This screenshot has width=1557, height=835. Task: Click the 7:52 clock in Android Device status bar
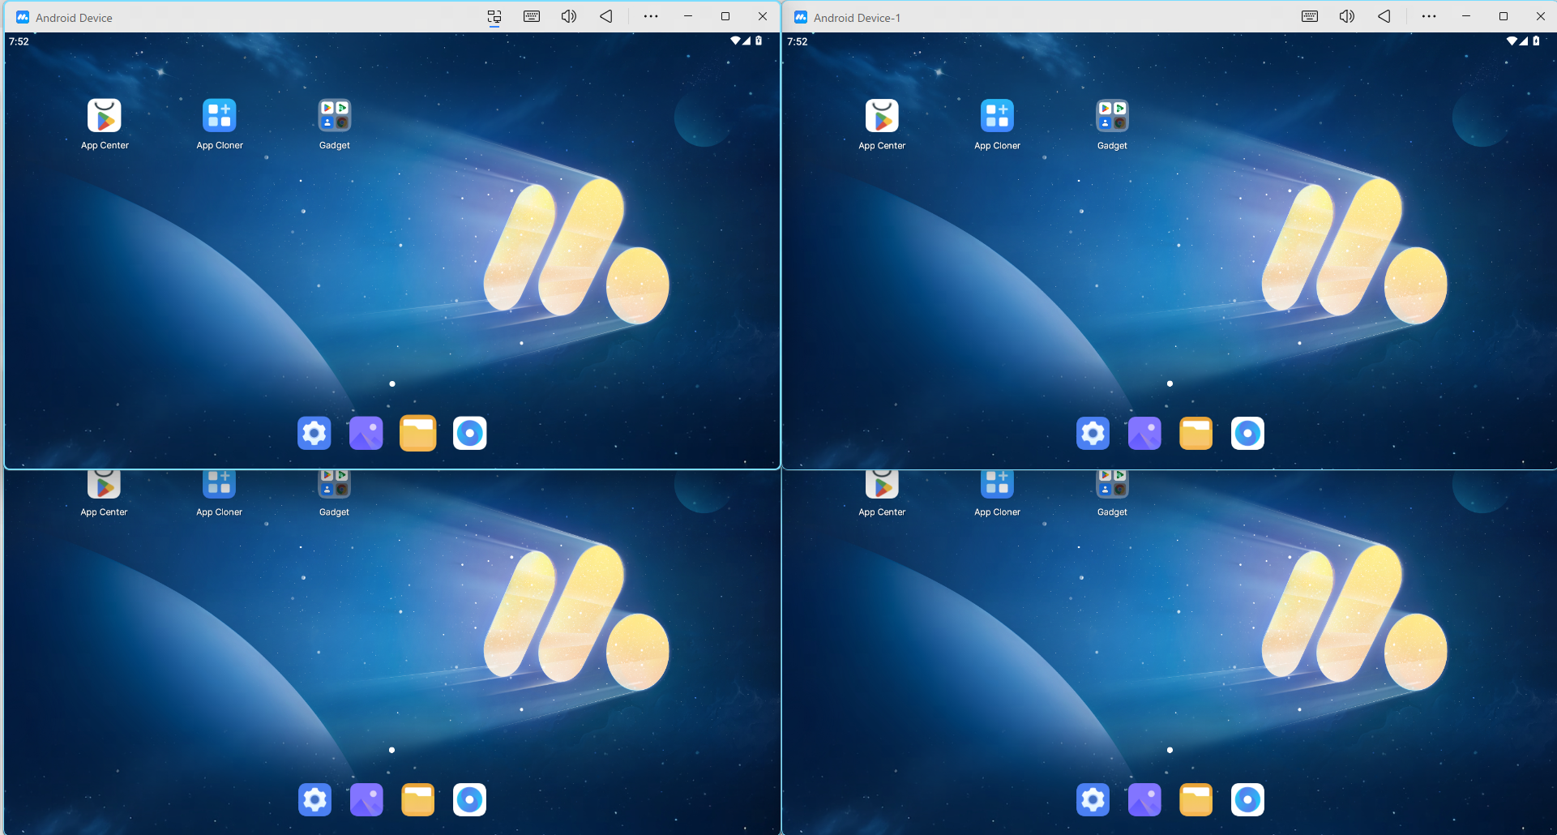(19, 41)
